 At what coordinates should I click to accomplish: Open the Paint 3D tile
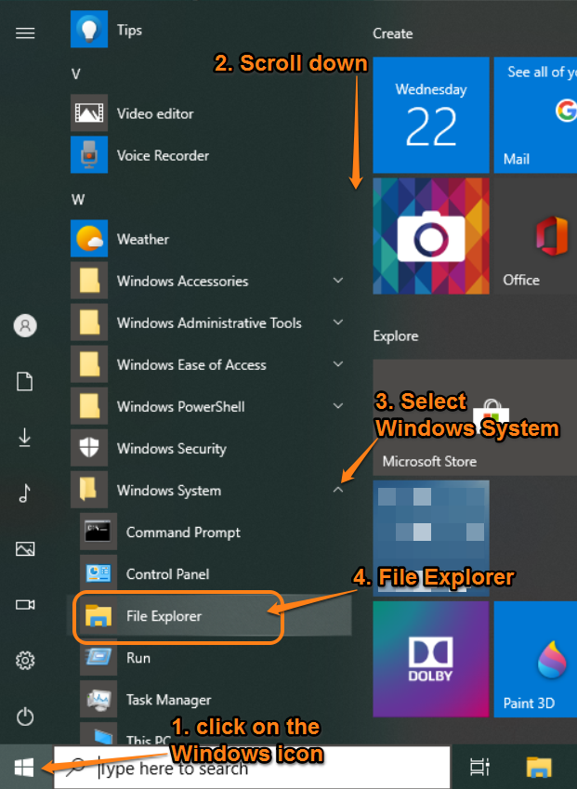coord(535,659)
